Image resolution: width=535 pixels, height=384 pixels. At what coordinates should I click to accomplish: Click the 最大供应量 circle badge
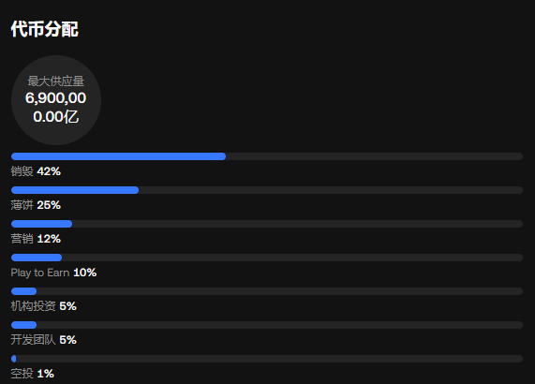pos(56,100)
